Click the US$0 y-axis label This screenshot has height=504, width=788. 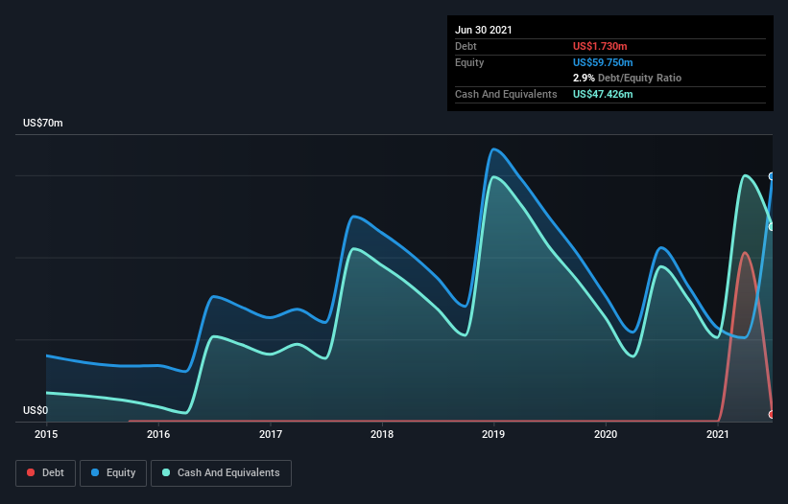coord(36,410)
